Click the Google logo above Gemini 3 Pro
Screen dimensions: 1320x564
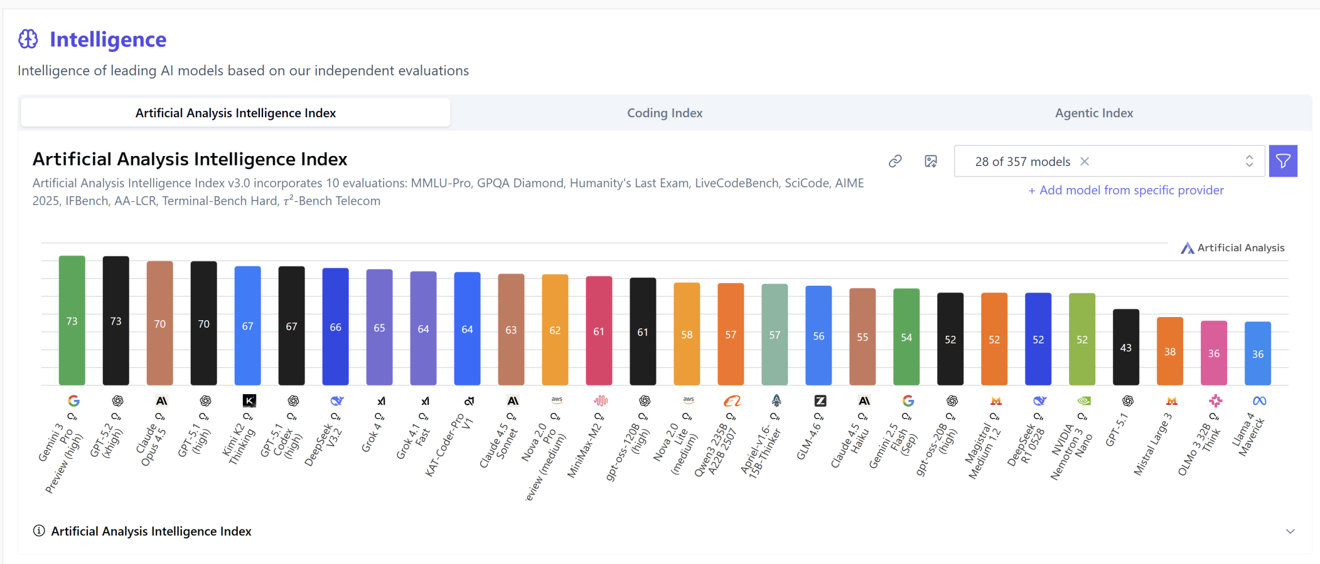(x=73, y=401)
